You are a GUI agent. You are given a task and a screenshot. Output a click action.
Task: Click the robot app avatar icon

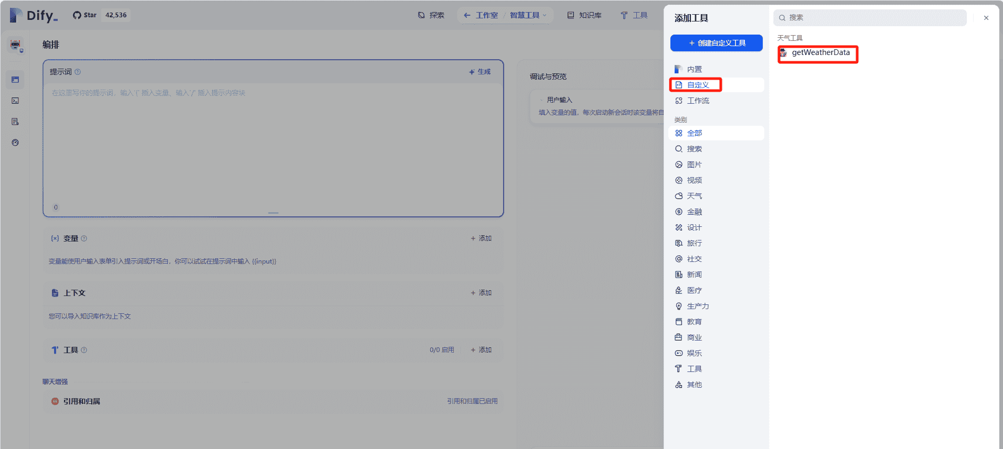(x=15, y=45)
